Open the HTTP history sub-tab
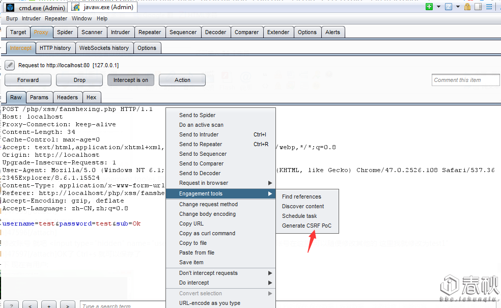This screenshot has width=501, height=308. click(x=55, y=48)
